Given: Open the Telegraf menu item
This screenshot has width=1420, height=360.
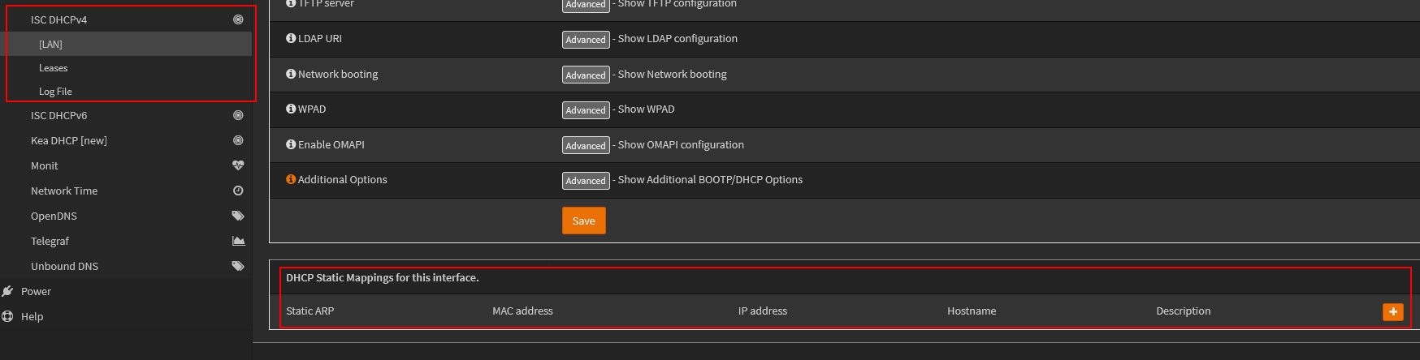Looking at the screenshot, I should pos(126,241).
